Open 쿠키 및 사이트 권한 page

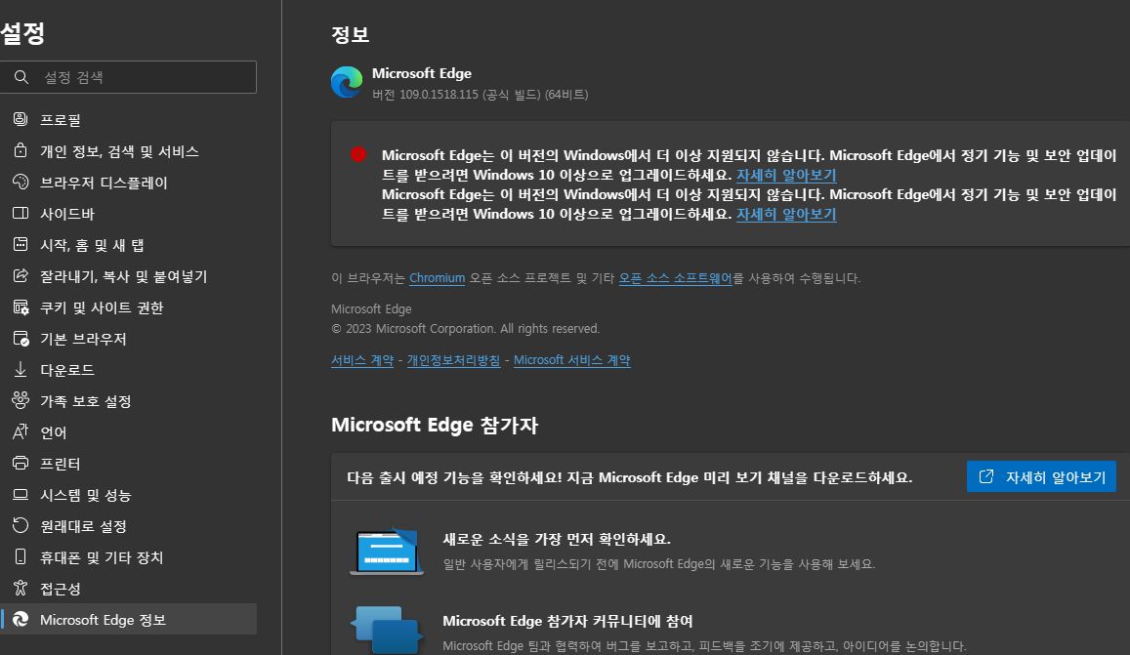tap(128, 307)
